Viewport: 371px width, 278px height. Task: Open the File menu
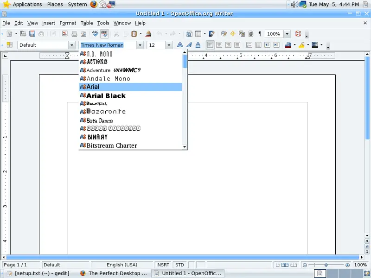[x=6, y=23]
